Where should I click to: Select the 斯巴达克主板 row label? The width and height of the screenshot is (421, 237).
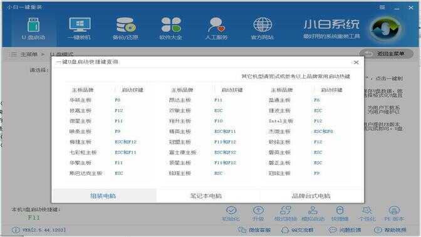click(86, 173)
